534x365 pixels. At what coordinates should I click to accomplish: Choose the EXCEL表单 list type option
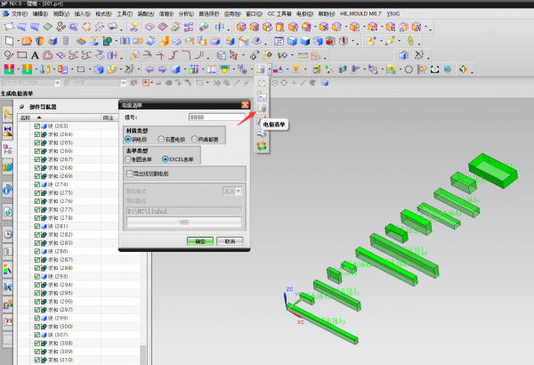pyautogui.click(x=165, y=158)
